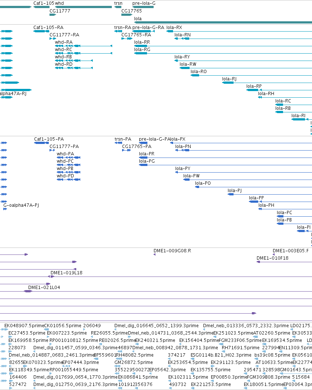Image resolution: width=312 pixels, height=390 pixels.
Task: Click protein lola-PC
Action: (285, 212)
